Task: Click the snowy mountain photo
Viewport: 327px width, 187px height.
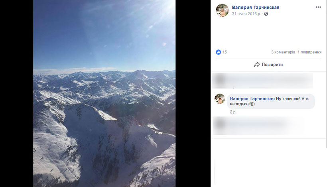Action: point(104,93)
